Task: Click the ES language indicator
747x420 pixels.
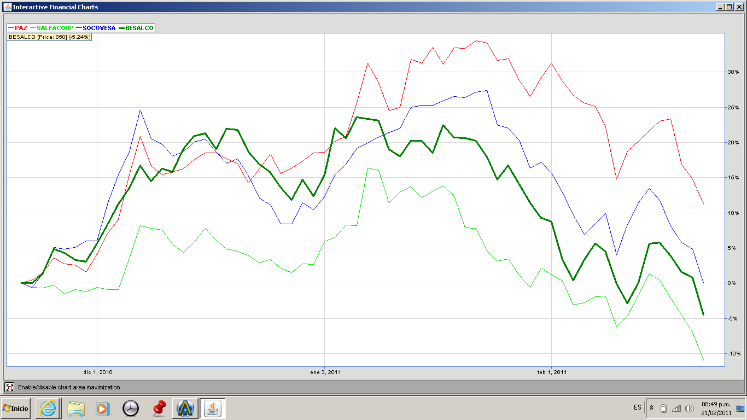Action: pos(638,407)
